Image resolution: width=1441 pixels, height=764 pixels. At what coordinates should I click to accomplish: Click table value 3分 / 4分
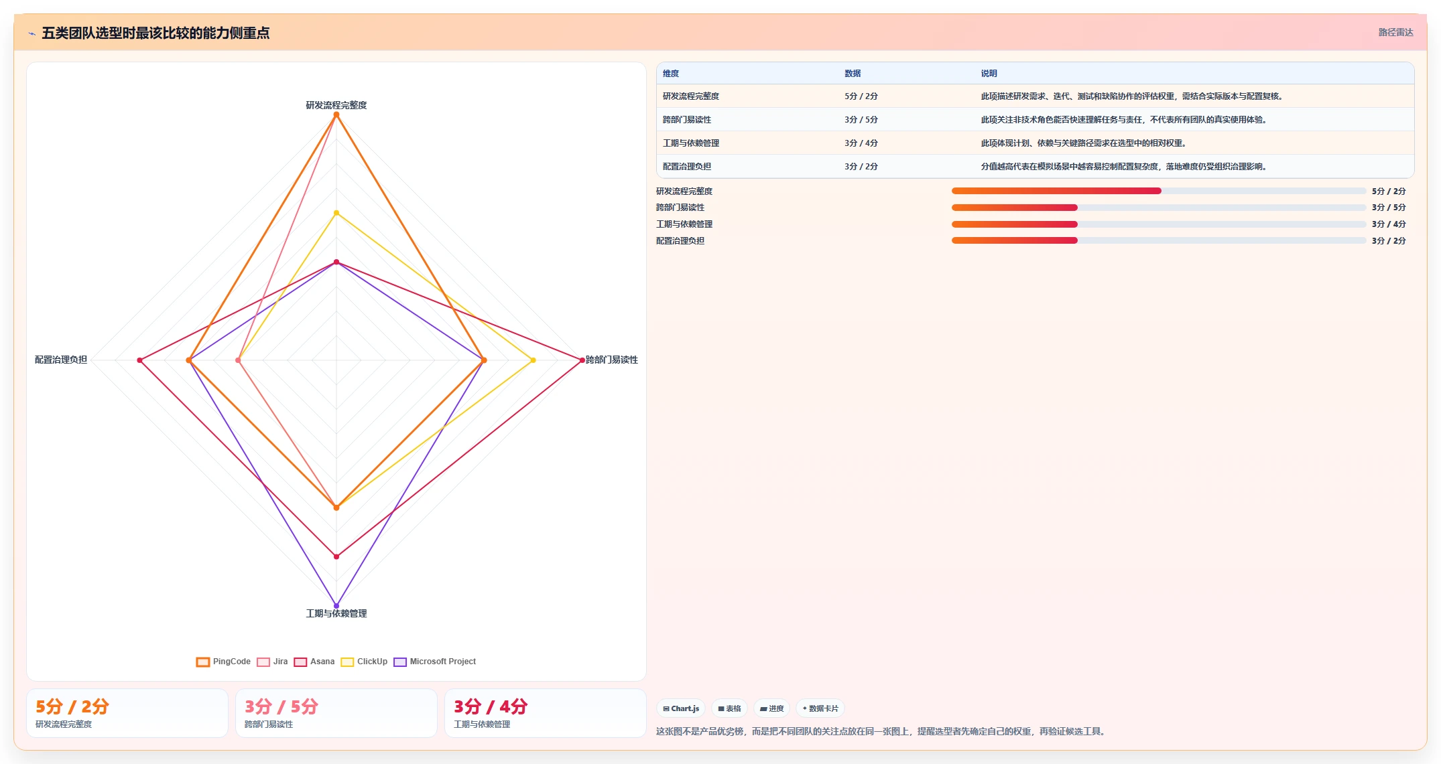[861, 143]
